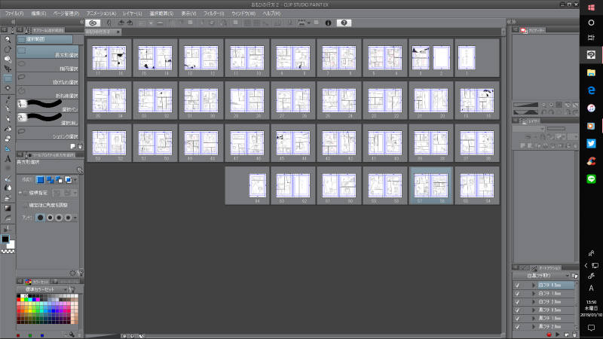Select the Move layer tool
Screen dimensions: 603x339
8,69
